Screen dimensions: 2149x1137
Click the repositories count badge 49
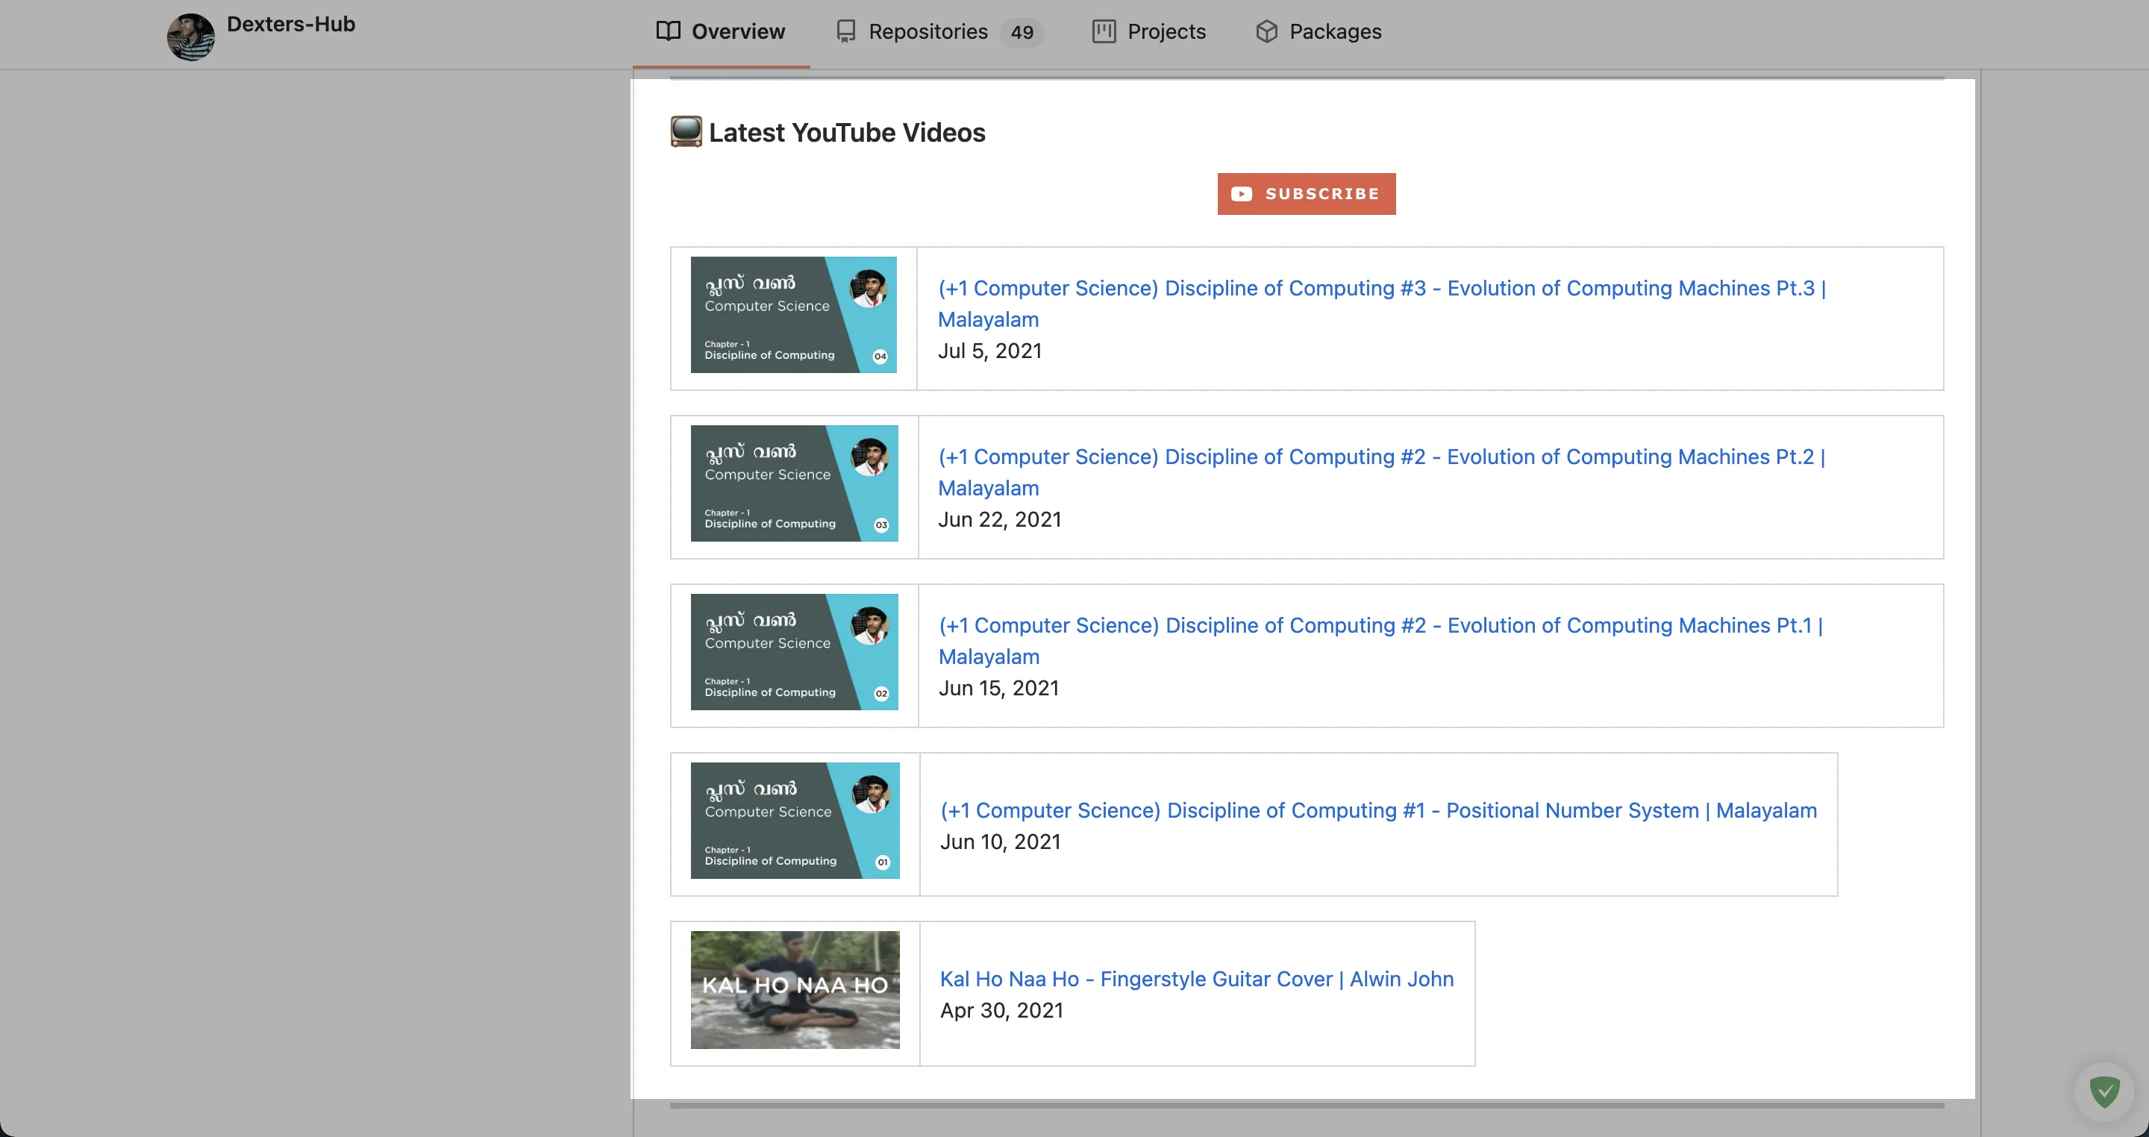pos(1022,33)
